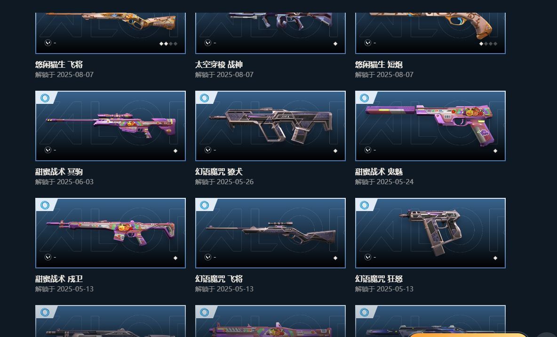Select the 甜蜜战术 鬼魅 pistol skin image
The height and width of the screenshot is (337, 557).
(x=430, y=126)
